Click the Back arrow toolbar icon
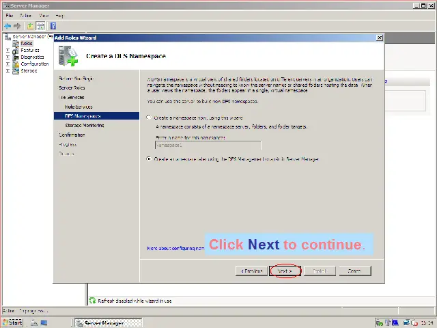 tap(8, 26)
